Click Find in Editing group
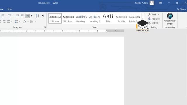Image resolution: width=187 pixels, height=105 pixels. [x=152, y=14]
